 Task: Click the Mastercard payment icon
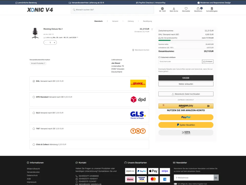(x=153, y=179)
